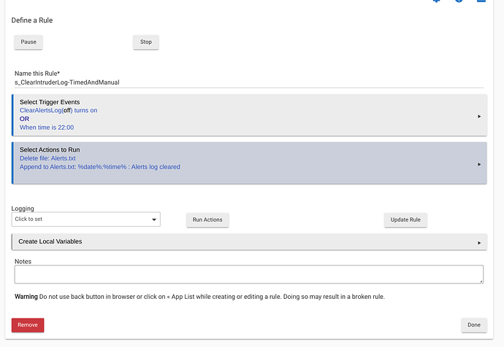Click the info icon at top right

[x=459, y=1]
